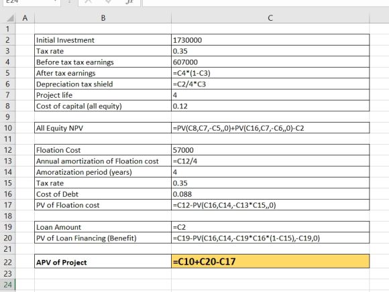Screen dimensions: 389x292
Task: Click the Depreciation tax shield label
Action: click(x=74, y=84)
